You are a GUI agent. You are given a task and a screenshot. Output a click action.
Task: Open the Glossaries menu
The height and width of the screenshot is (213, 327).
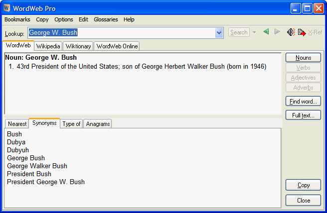tap(106, 19)
